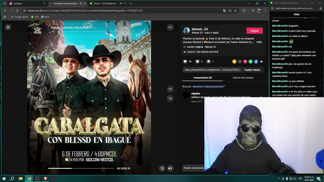The width and height of the screenshot is (324, 182).
Task: Share the video to WhatsApp
Action: [251, 61]
